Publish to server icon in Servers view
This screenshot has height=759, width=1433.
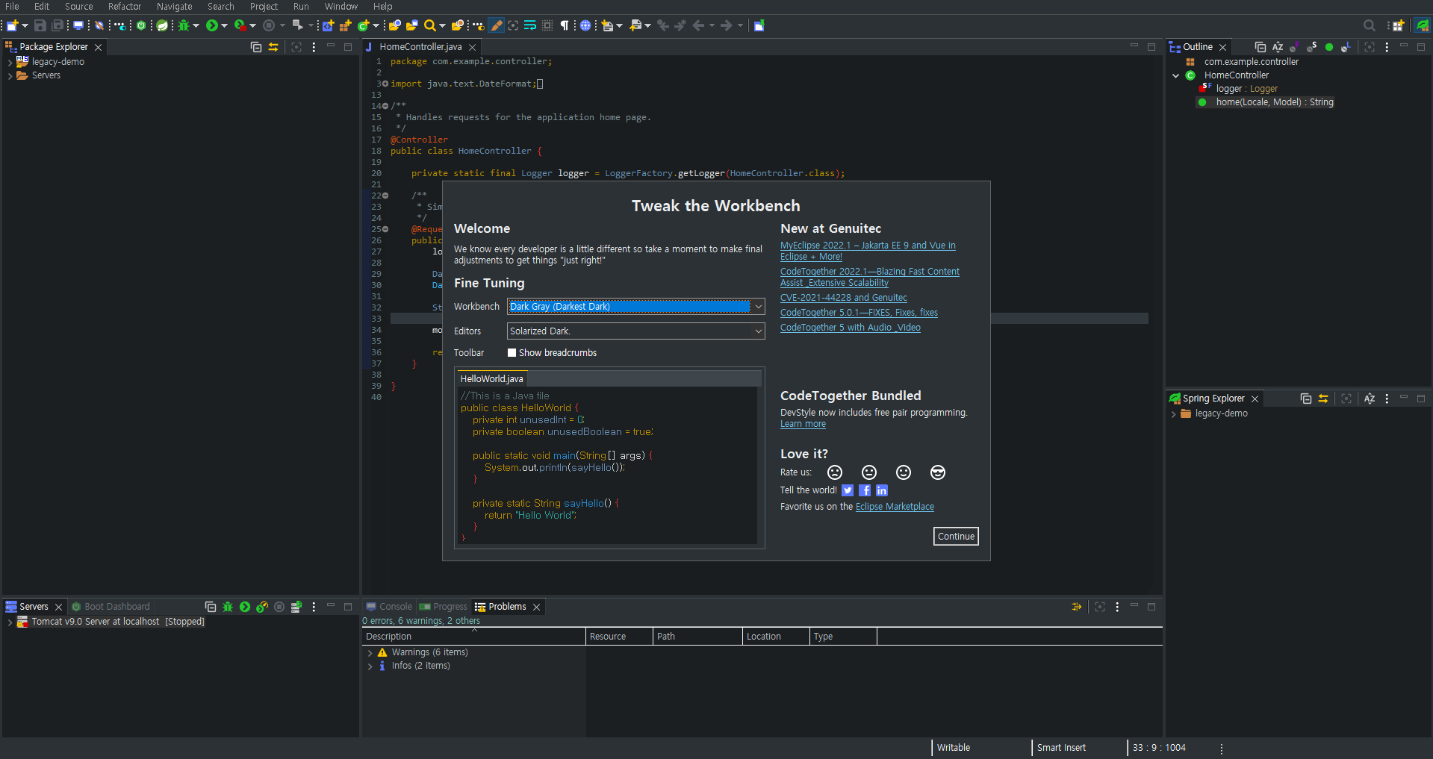tap(296, 607)
